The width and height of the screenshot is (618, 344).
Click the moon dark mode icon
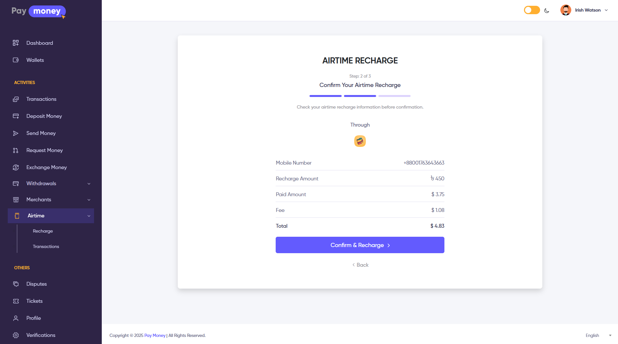pos(547,11)
